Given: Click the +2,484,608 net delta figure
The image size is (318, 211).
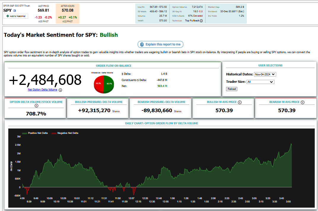Looking at the screenshot, I should pos(45,80).
